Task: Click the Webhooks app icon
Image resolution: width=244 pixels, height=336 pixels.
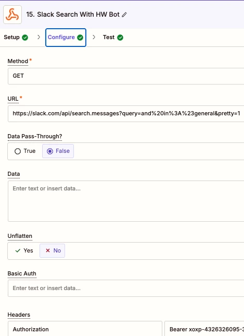Action: [12, 15]
